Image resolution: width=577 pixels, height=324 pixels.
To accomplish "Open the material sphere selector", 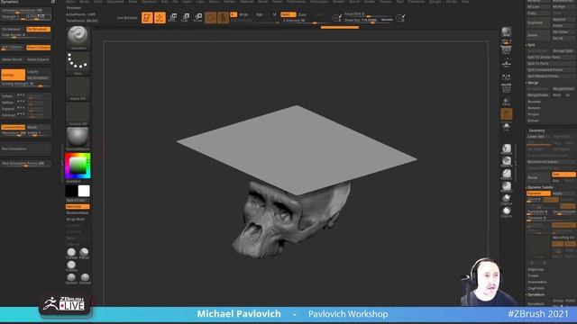I will 78,139.
